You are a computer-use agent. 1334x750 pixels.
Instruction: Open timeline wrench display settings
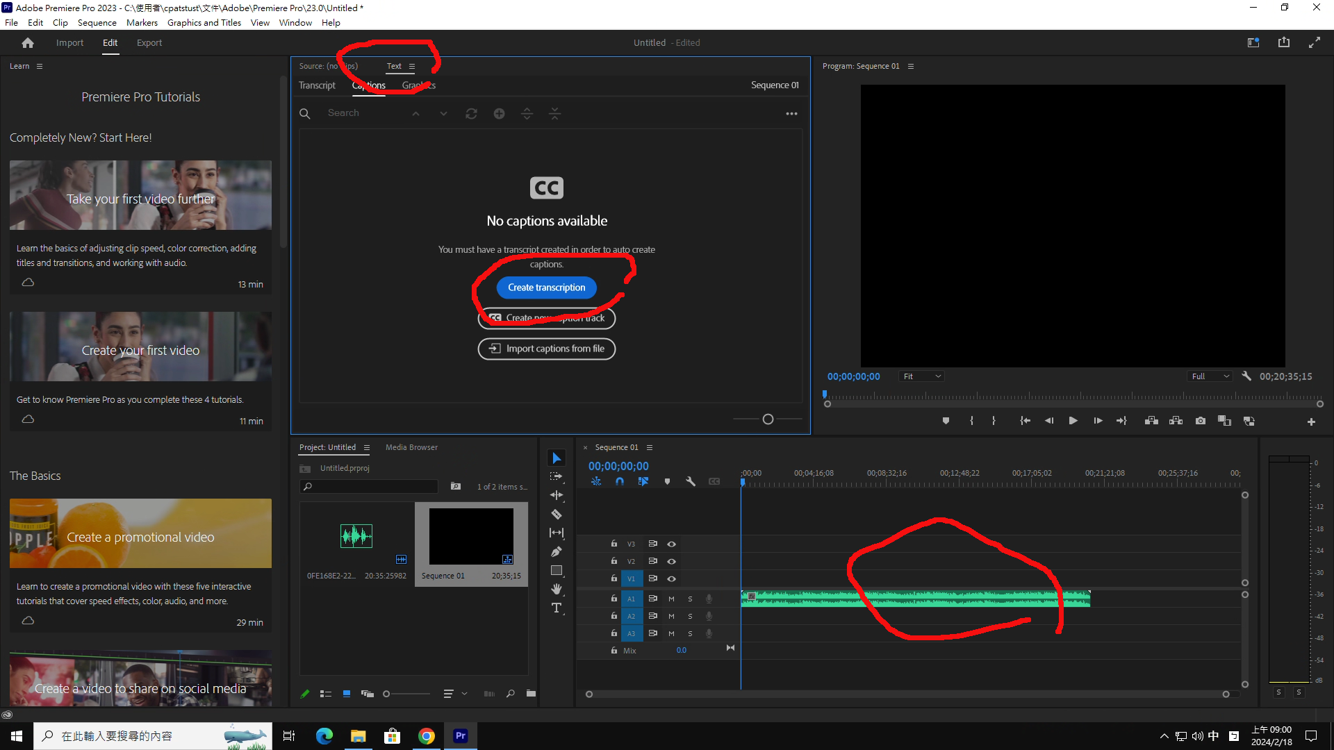[x=691, y=481]
